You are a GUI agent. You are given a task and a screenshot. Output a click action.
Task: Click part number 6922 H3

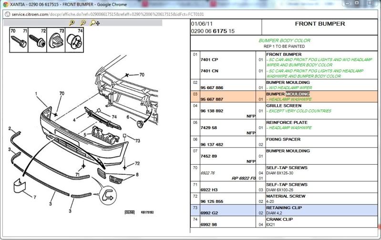point(209,190)
